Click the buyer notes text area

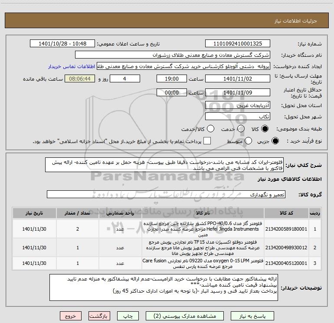164,287
